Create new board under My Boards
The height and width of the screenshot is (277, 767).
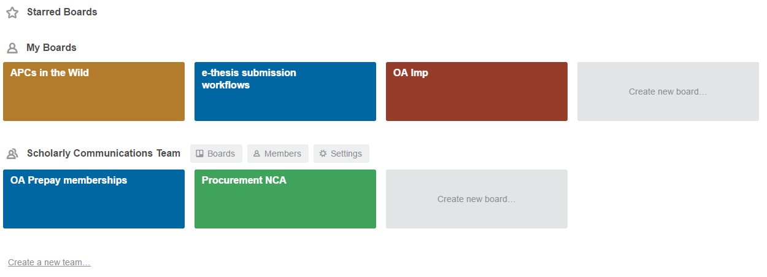(x=668, y=92)
